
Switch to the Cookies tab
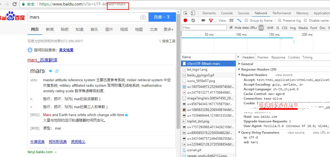click(x=294, y=57)
